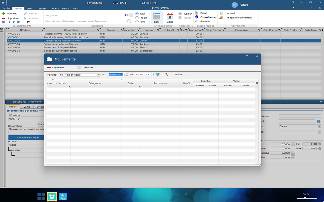Image resolution: width=324 pixels, height=202 pixels.
Task: Click the Chercher magnifier icon
Action: 166,74
